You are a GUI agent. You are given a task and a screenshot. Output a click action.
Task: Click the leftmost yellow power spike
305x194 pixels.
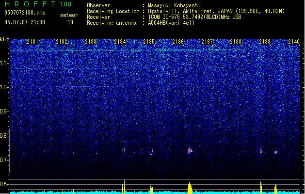coord(24,191)
